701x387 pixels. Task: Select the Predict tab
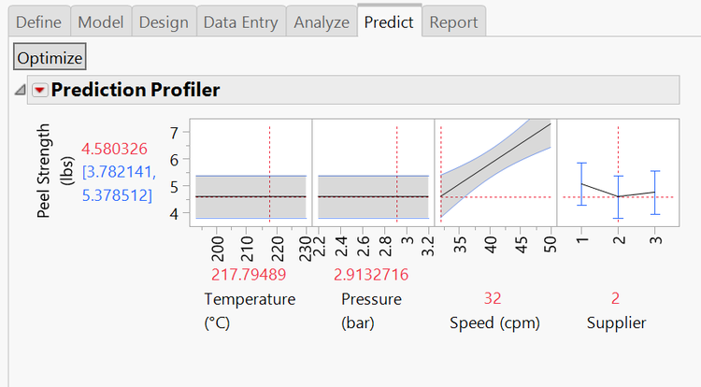(x=389, y=21)
